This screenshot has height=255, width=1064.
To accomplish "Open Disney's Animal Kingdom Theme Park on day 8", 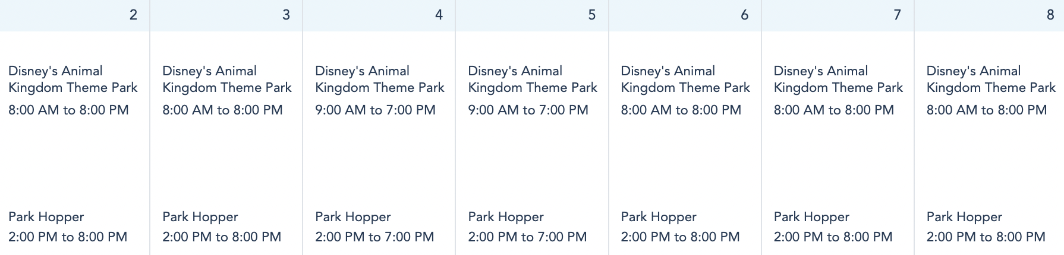I will click(990, 79).
